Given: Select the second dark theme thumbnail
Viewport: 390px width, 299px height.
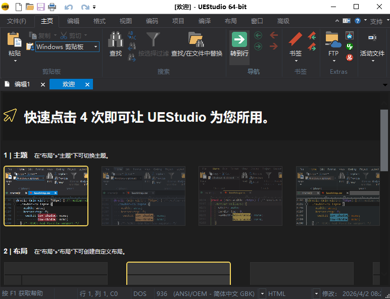Looking at the screenshot, I should [143, 196].
